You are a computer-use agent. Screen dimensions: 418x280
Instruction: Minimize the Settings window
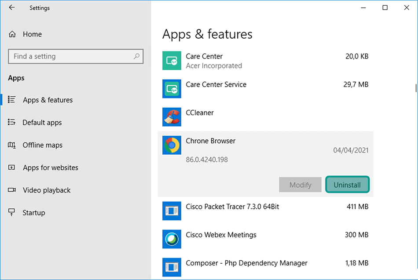tap(363, 8)
